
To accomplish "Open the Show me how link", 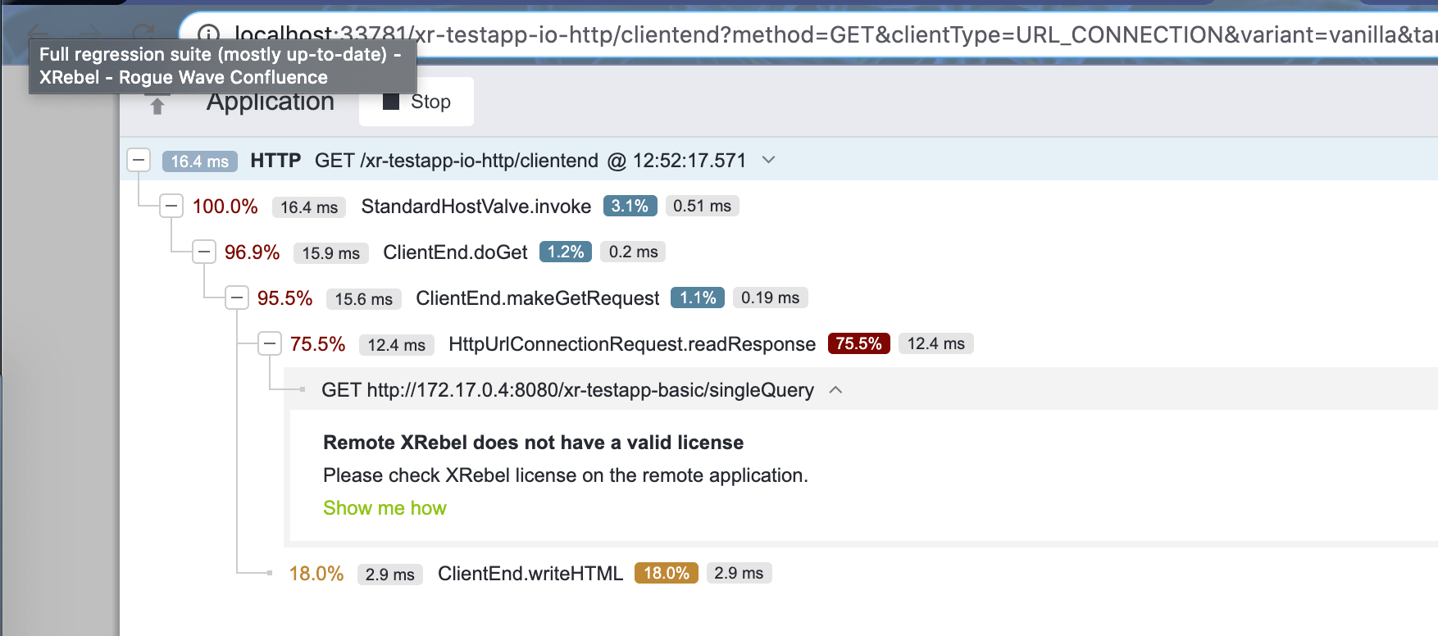I will (x=385, y=508).
